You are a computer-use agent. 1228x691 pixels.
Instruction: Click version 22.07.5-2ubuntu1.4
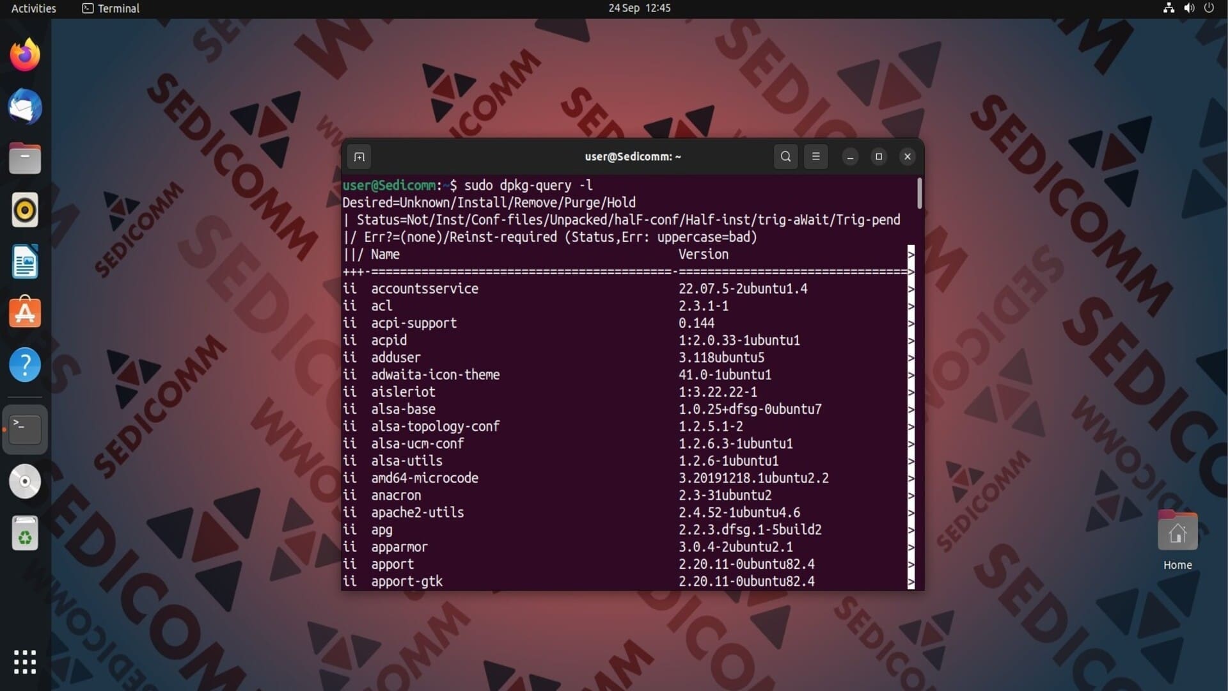[743, 289]
